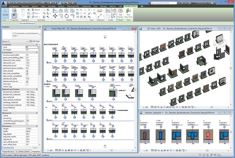Click the Activate Dimensions button
235x158 pixels.
point(27,24)
